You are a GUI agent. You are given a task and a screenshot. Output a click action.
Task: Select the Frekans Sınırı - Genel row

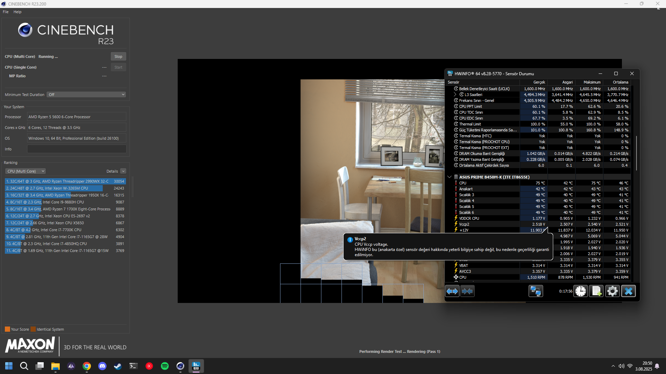(538, 101)
